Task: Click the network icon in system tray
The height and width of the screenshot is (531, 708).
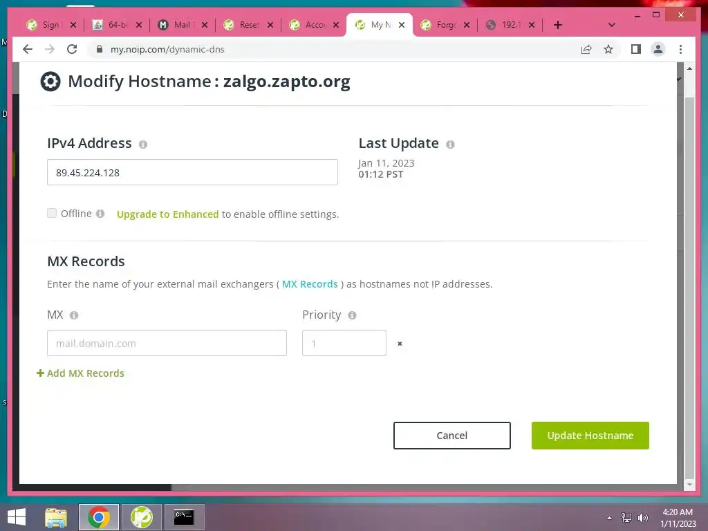Action: coord(626,517)
